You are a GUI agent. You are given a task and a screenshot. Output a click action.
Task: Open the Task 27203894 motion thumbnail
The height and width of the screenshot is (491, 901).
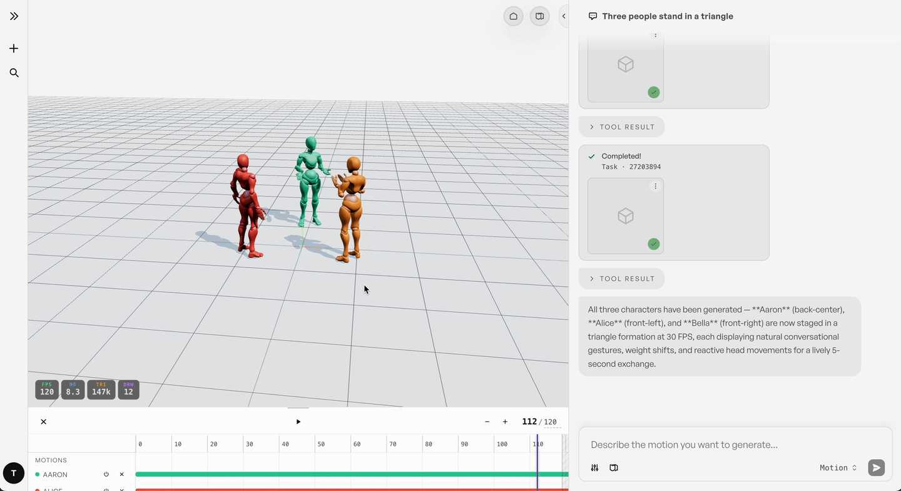tap(626, 216)
